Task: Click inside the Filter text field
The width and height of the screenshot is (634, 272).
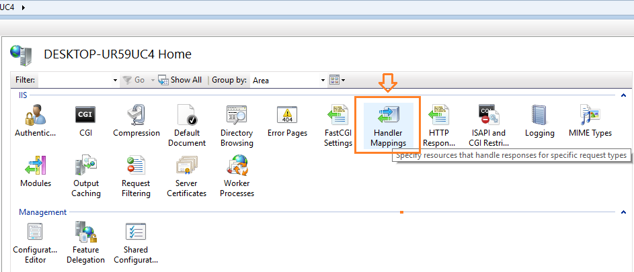Action: (75, 80)
